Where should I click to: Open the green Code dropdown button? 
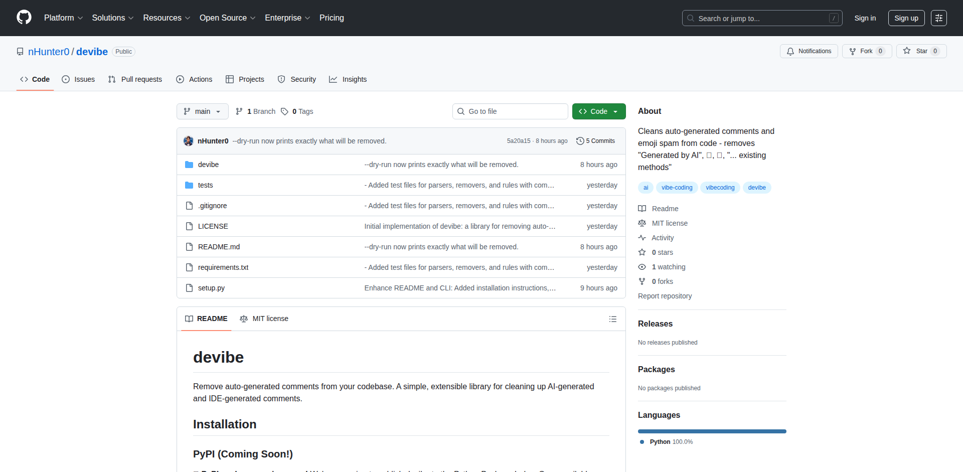599,111
